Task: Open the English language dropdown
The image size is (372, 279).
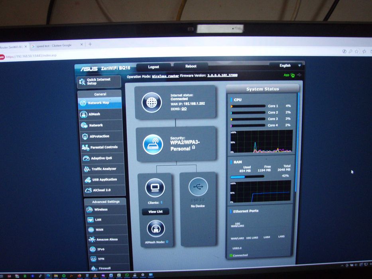Action: tap(287, 65)
